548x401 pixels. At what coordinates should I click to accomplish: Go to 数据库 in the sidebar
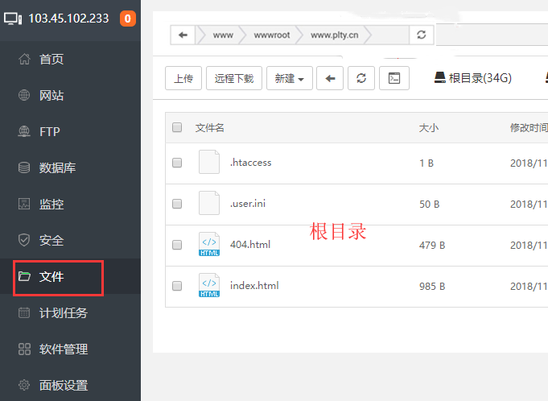coord(57,168)
